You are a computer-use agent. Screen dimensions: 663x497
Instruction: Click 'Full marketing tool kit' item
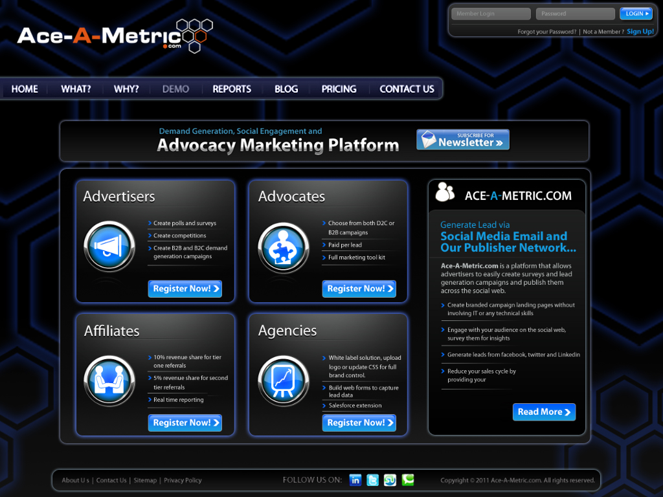(x=357, y=257)
